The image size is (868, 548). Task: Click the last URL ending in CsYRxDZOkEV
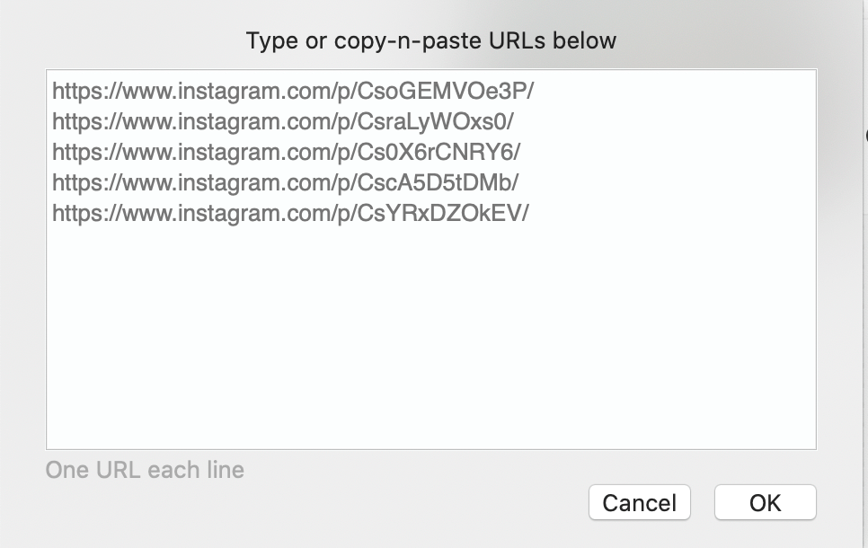[x=290, y=213]
